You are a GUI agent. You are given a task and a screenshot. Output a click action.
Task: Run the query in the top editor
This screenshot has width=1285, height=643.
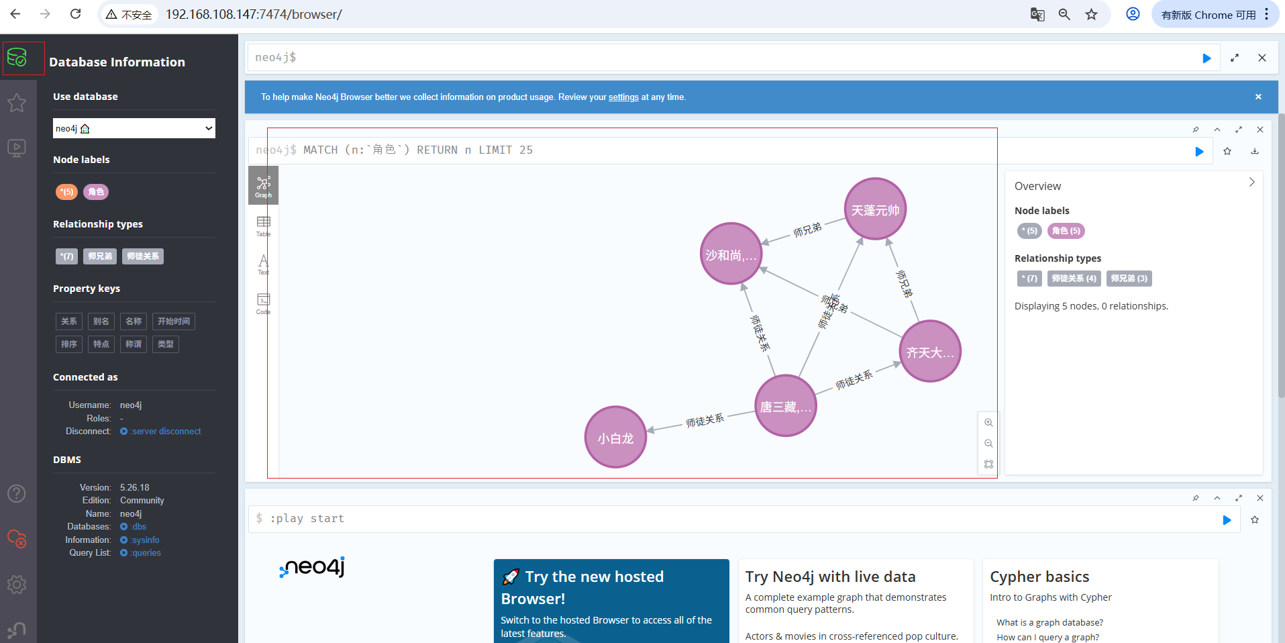pos(1206,58)
